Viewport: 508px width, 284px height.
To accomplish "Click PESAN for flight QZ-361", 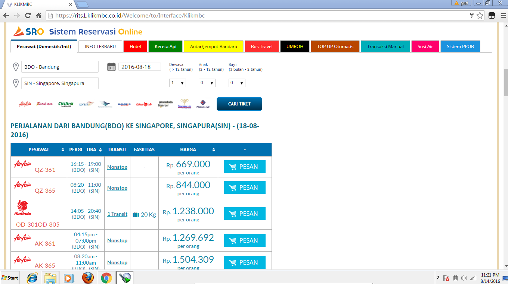I will [x=245, y=167].
